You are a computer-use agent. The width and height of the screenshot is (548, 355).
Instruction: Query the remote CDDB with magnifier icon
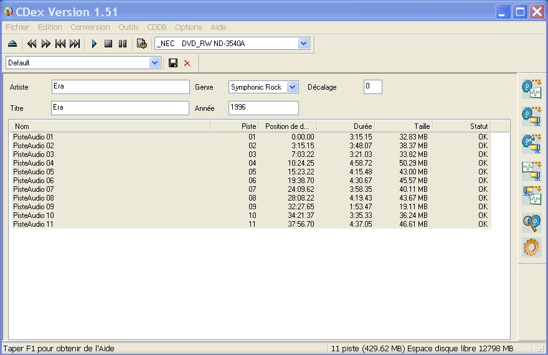532,223
